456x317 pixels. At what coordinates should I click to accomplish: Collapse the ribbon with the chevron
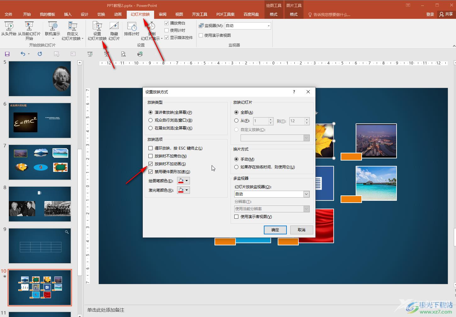454,46
